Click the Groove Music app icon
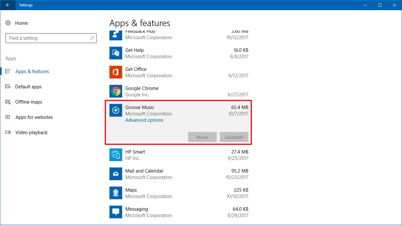Screen dimensions: 402x225 (x=116, y=110)
